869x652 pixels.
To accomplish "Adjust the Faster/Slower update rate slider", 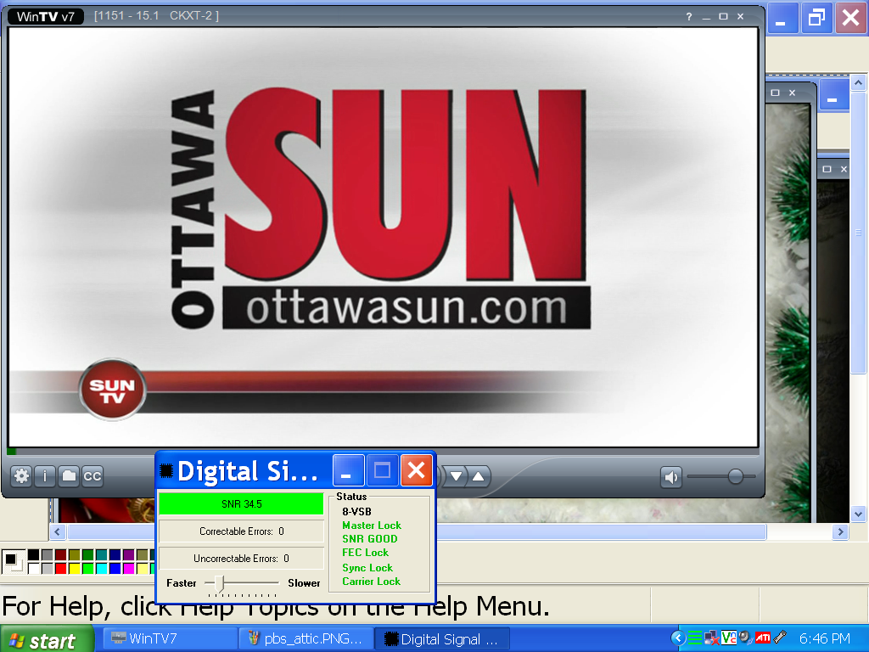I will [220, 583].
